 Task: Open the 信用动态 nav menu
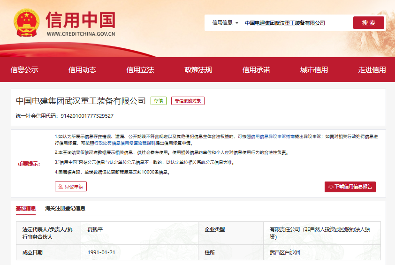point(83,70)
